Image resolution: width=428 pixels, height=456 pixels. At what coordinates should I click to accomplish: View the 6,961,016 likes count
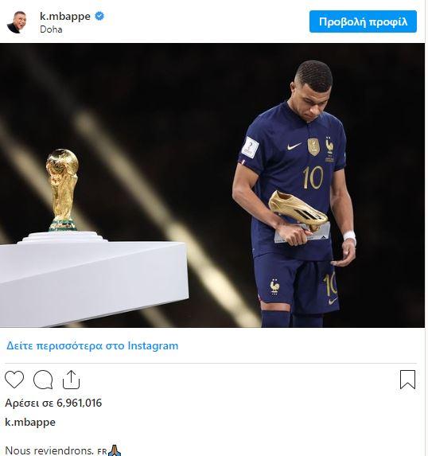tap(53, 403)
